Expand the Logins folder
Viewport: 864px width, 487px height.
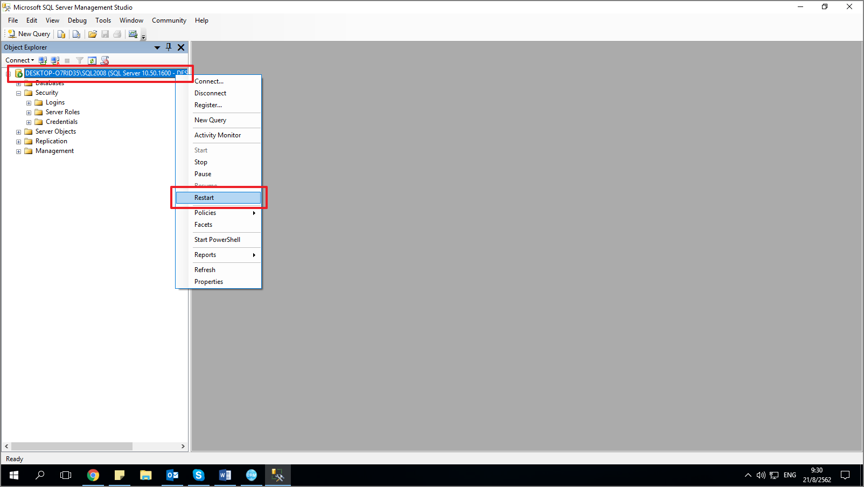29,103
